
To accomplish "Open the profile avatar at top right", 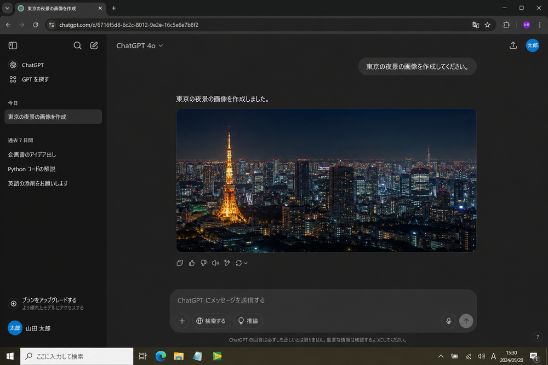I will click(x=532, y=45).
